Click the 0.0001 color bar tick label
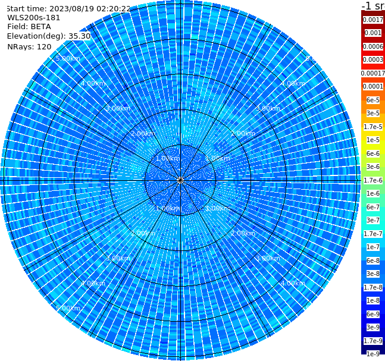 [x=373, y=86]
